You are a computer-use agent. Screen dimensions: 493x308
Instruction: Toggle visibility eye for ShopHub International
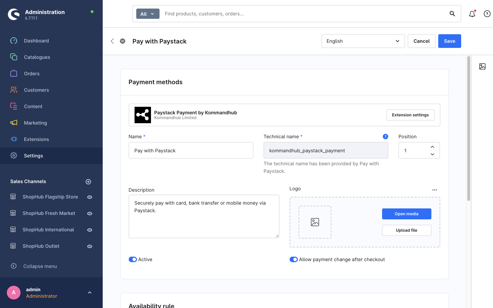tap(90, 230)
